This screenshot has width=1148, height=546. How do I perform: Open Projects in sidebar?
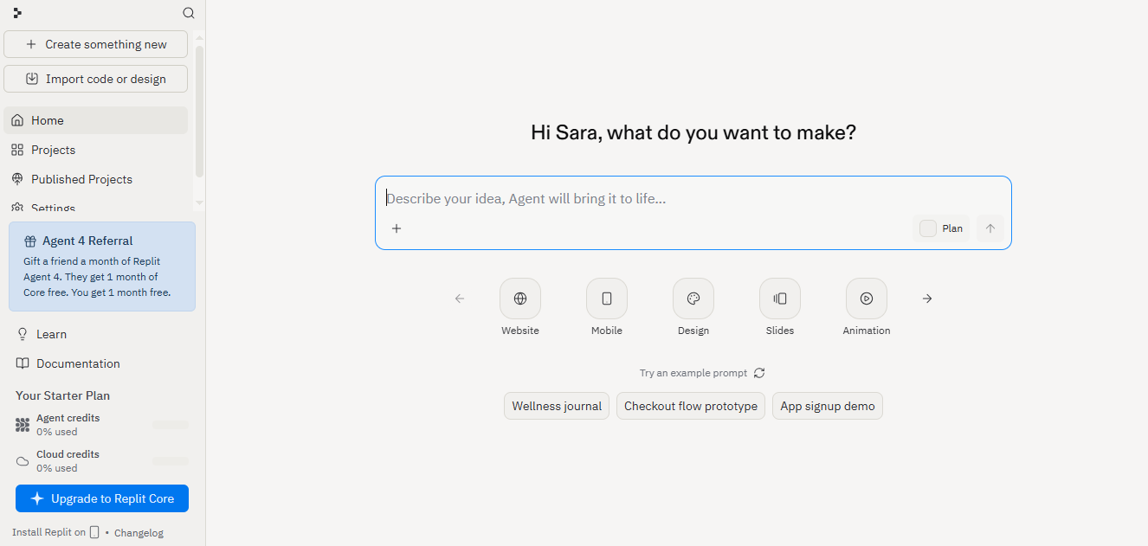[x=96, y=150]
